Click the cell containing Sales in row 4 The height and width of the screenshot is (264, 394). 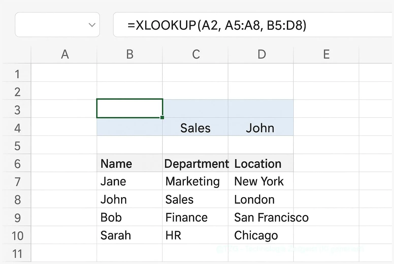coord(195,128)
